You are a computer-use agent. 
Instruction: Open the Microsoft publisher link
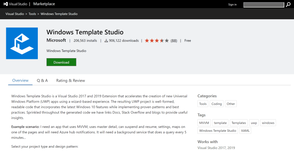(x=56, y=40)
